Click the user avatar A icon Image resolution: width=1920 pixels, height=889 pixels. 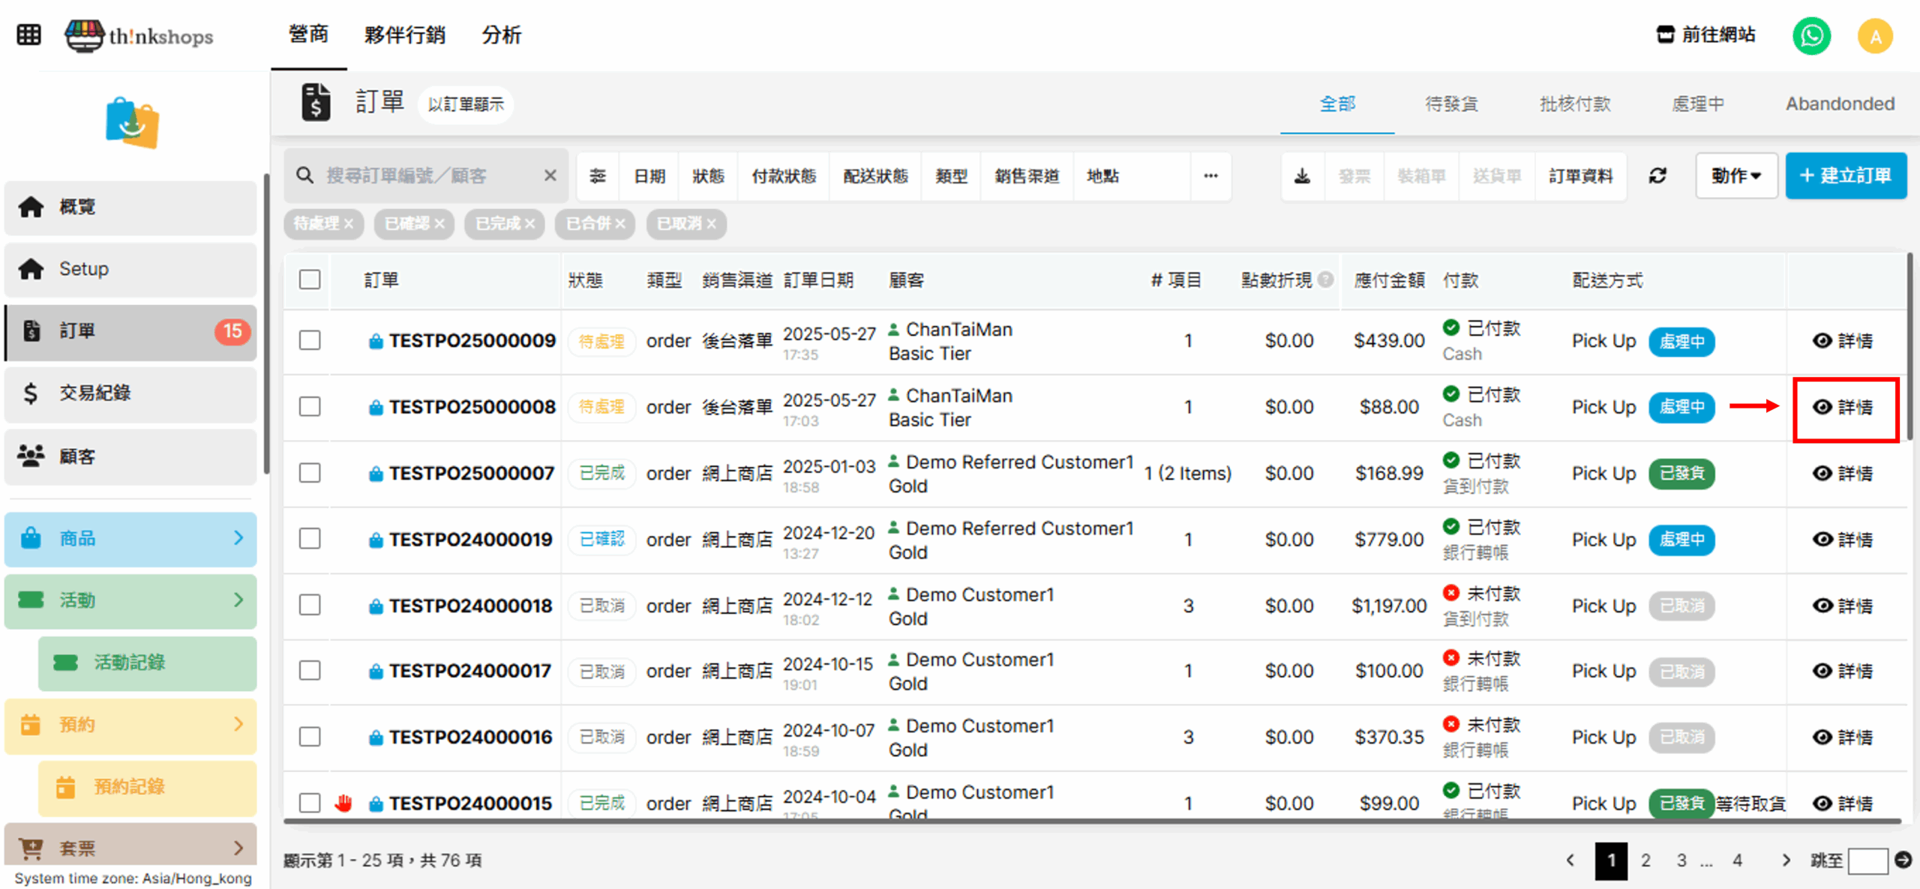tap(1875, 35)
